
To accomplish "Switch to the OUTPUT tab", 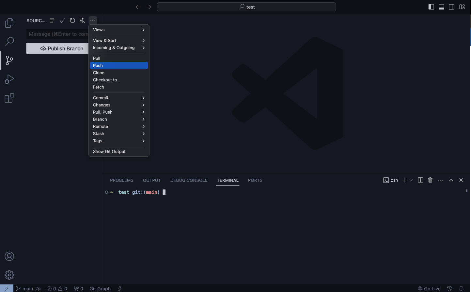I will click(152, 180).
